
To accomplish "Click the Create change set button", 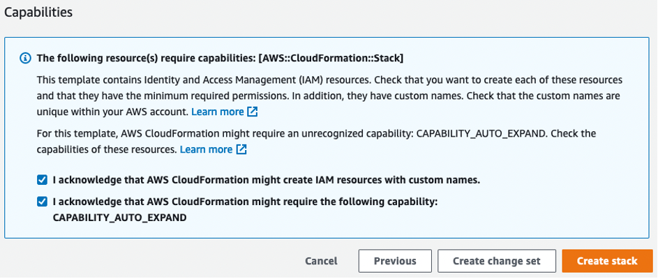I will [x=496, y=261].
